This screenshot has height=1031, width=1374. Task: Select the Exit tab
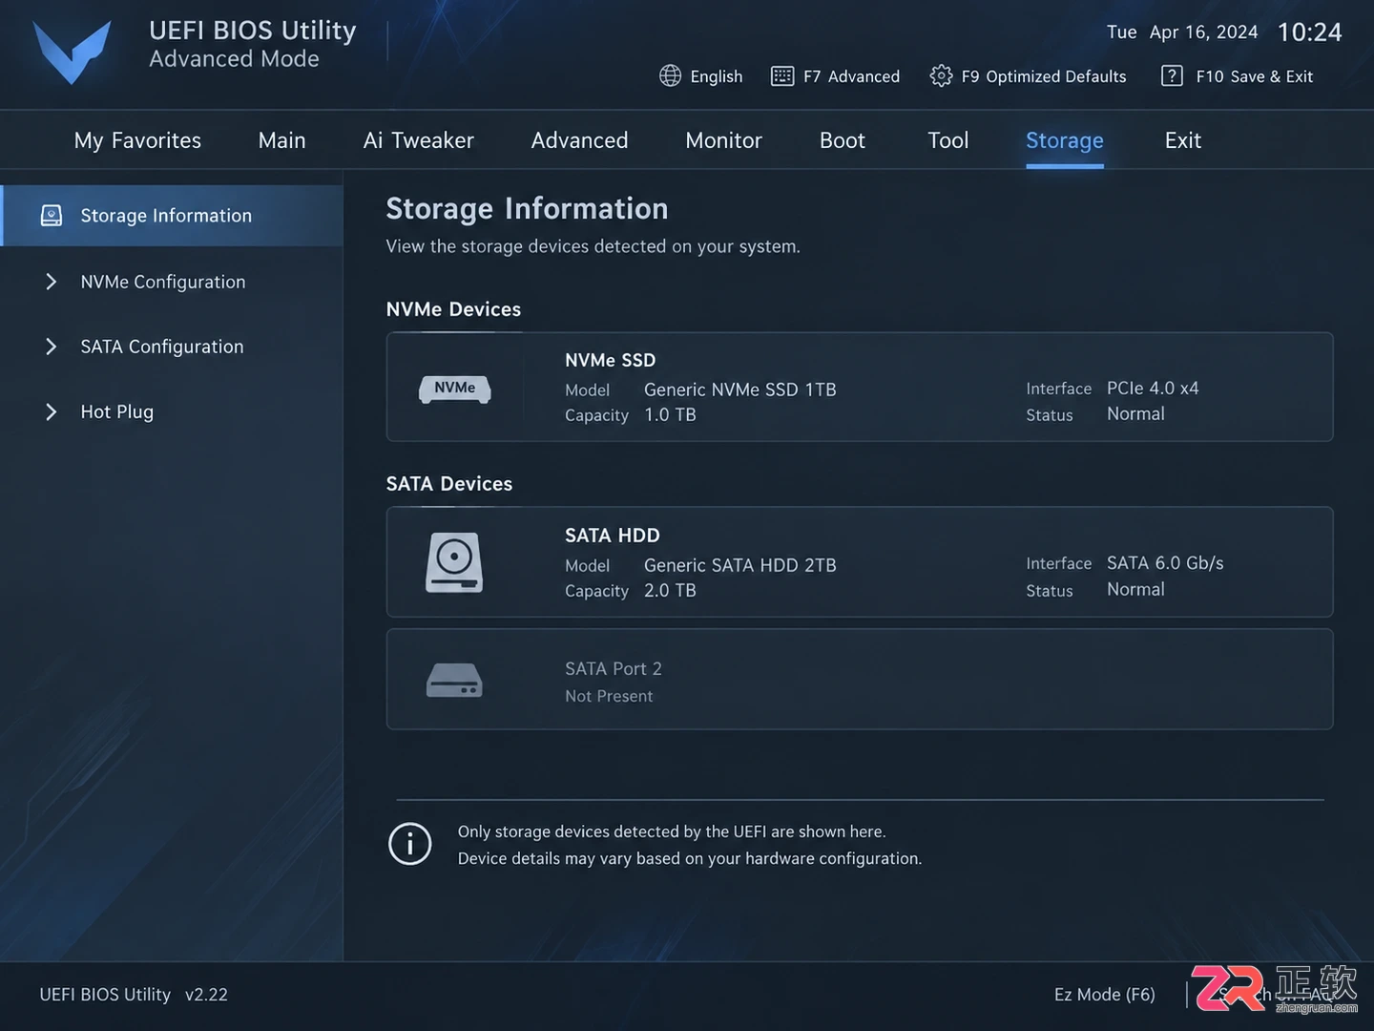1182,140
